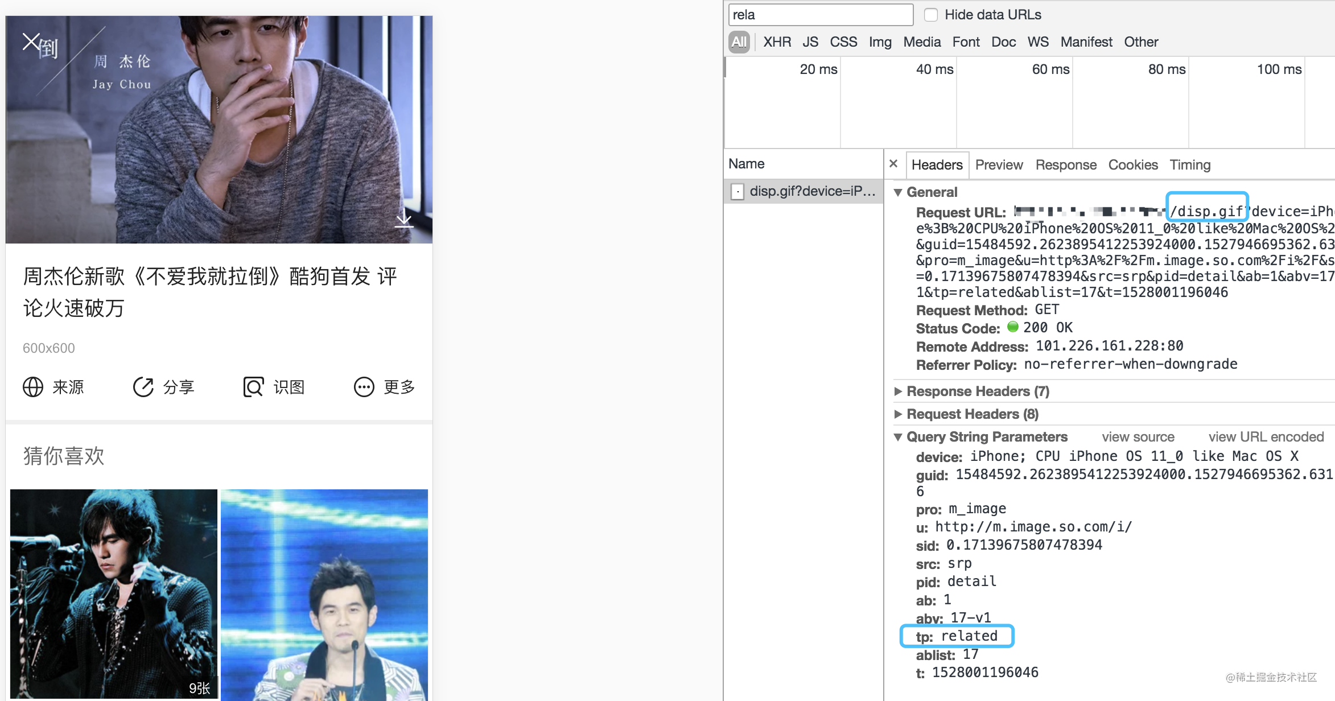
Task: Open the 更多 more options icon
Action: 364,387
